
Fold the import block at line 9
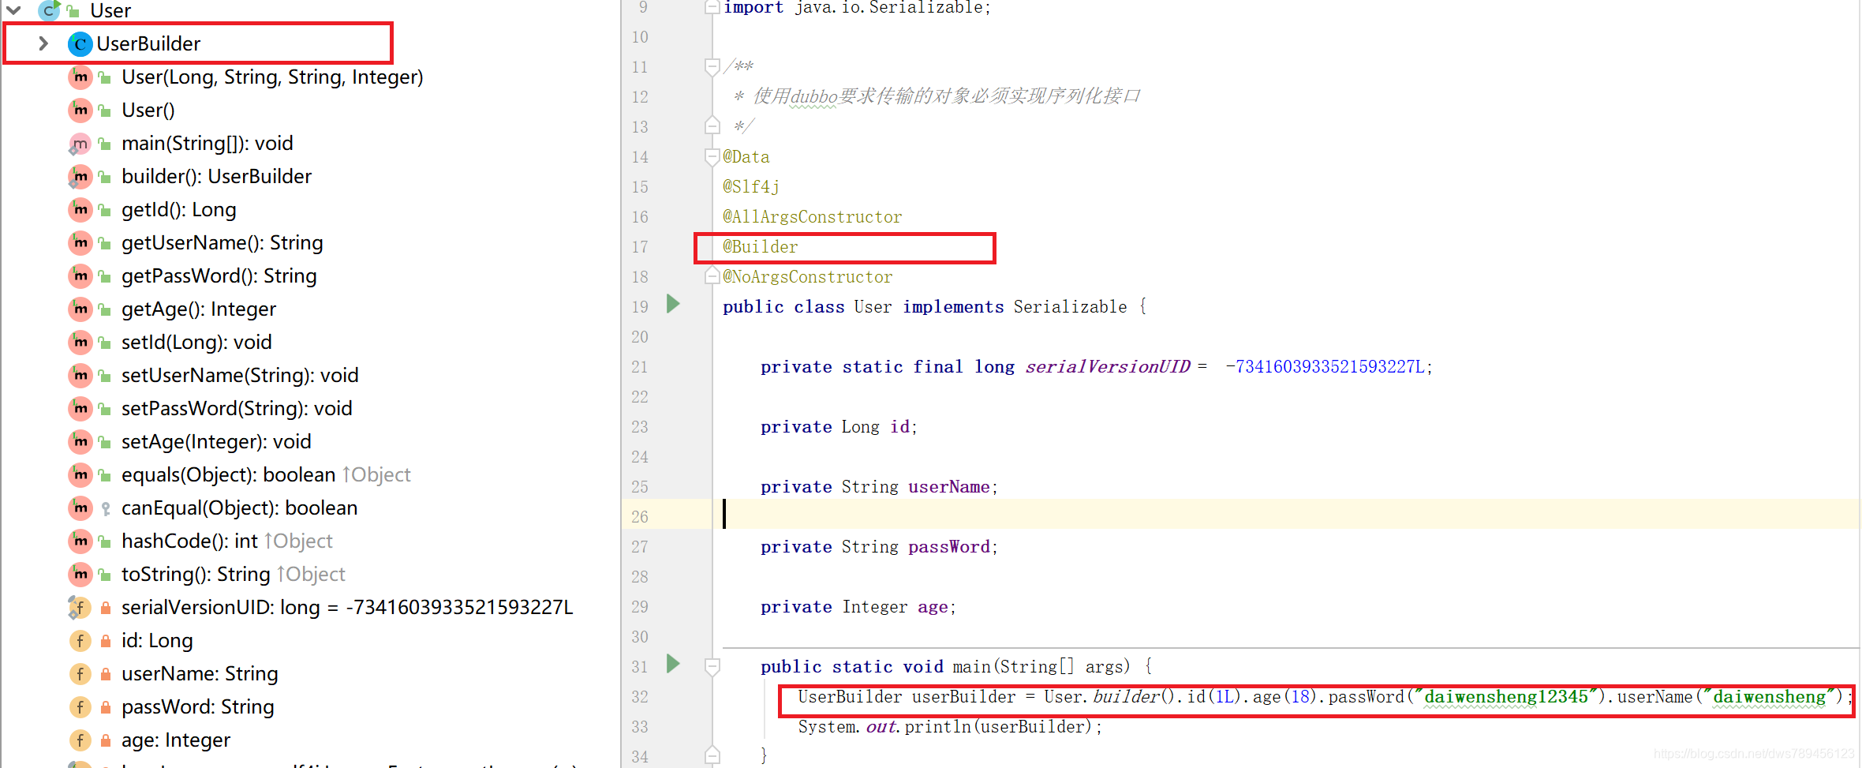coord(712,8)
